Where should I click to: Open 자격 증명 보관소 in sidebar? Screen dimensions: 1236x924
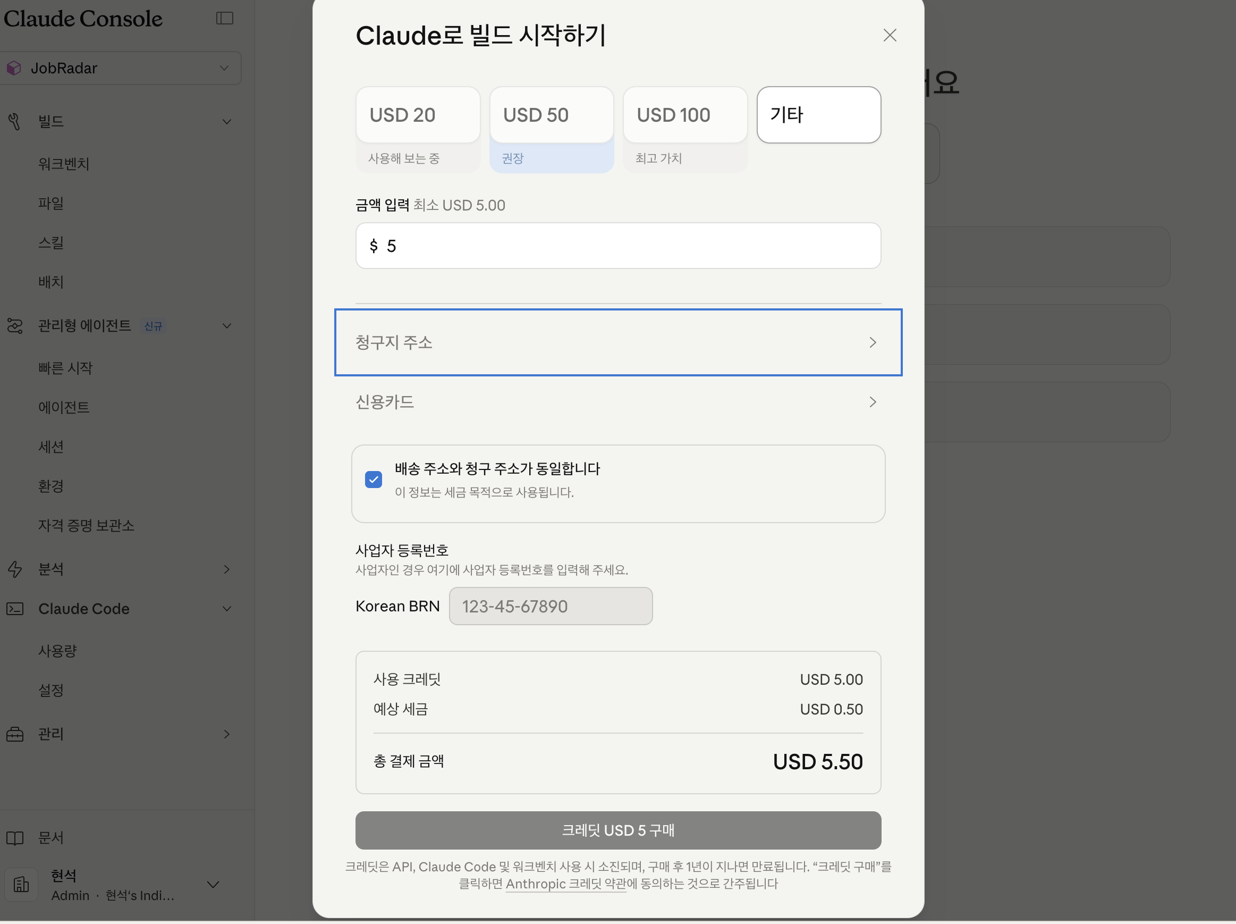coord(86,525)
